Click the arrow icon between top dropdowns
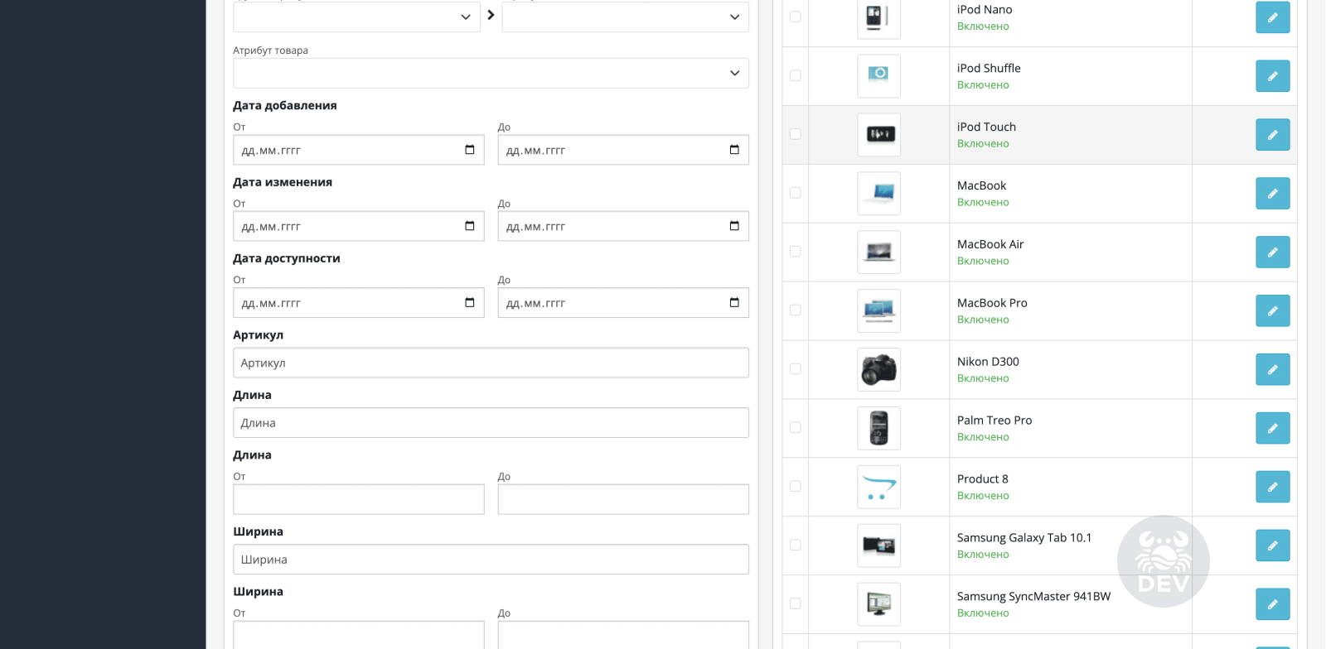The height and width of the screenshot is (649, 1326). (491, 15)
